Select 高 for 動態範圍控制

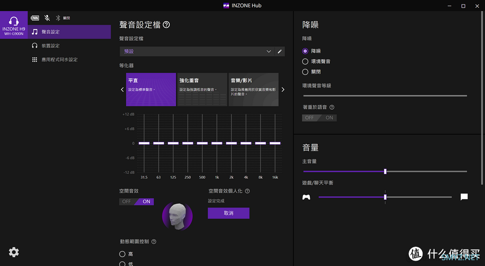pyautogui.click(x=122, y=254)
